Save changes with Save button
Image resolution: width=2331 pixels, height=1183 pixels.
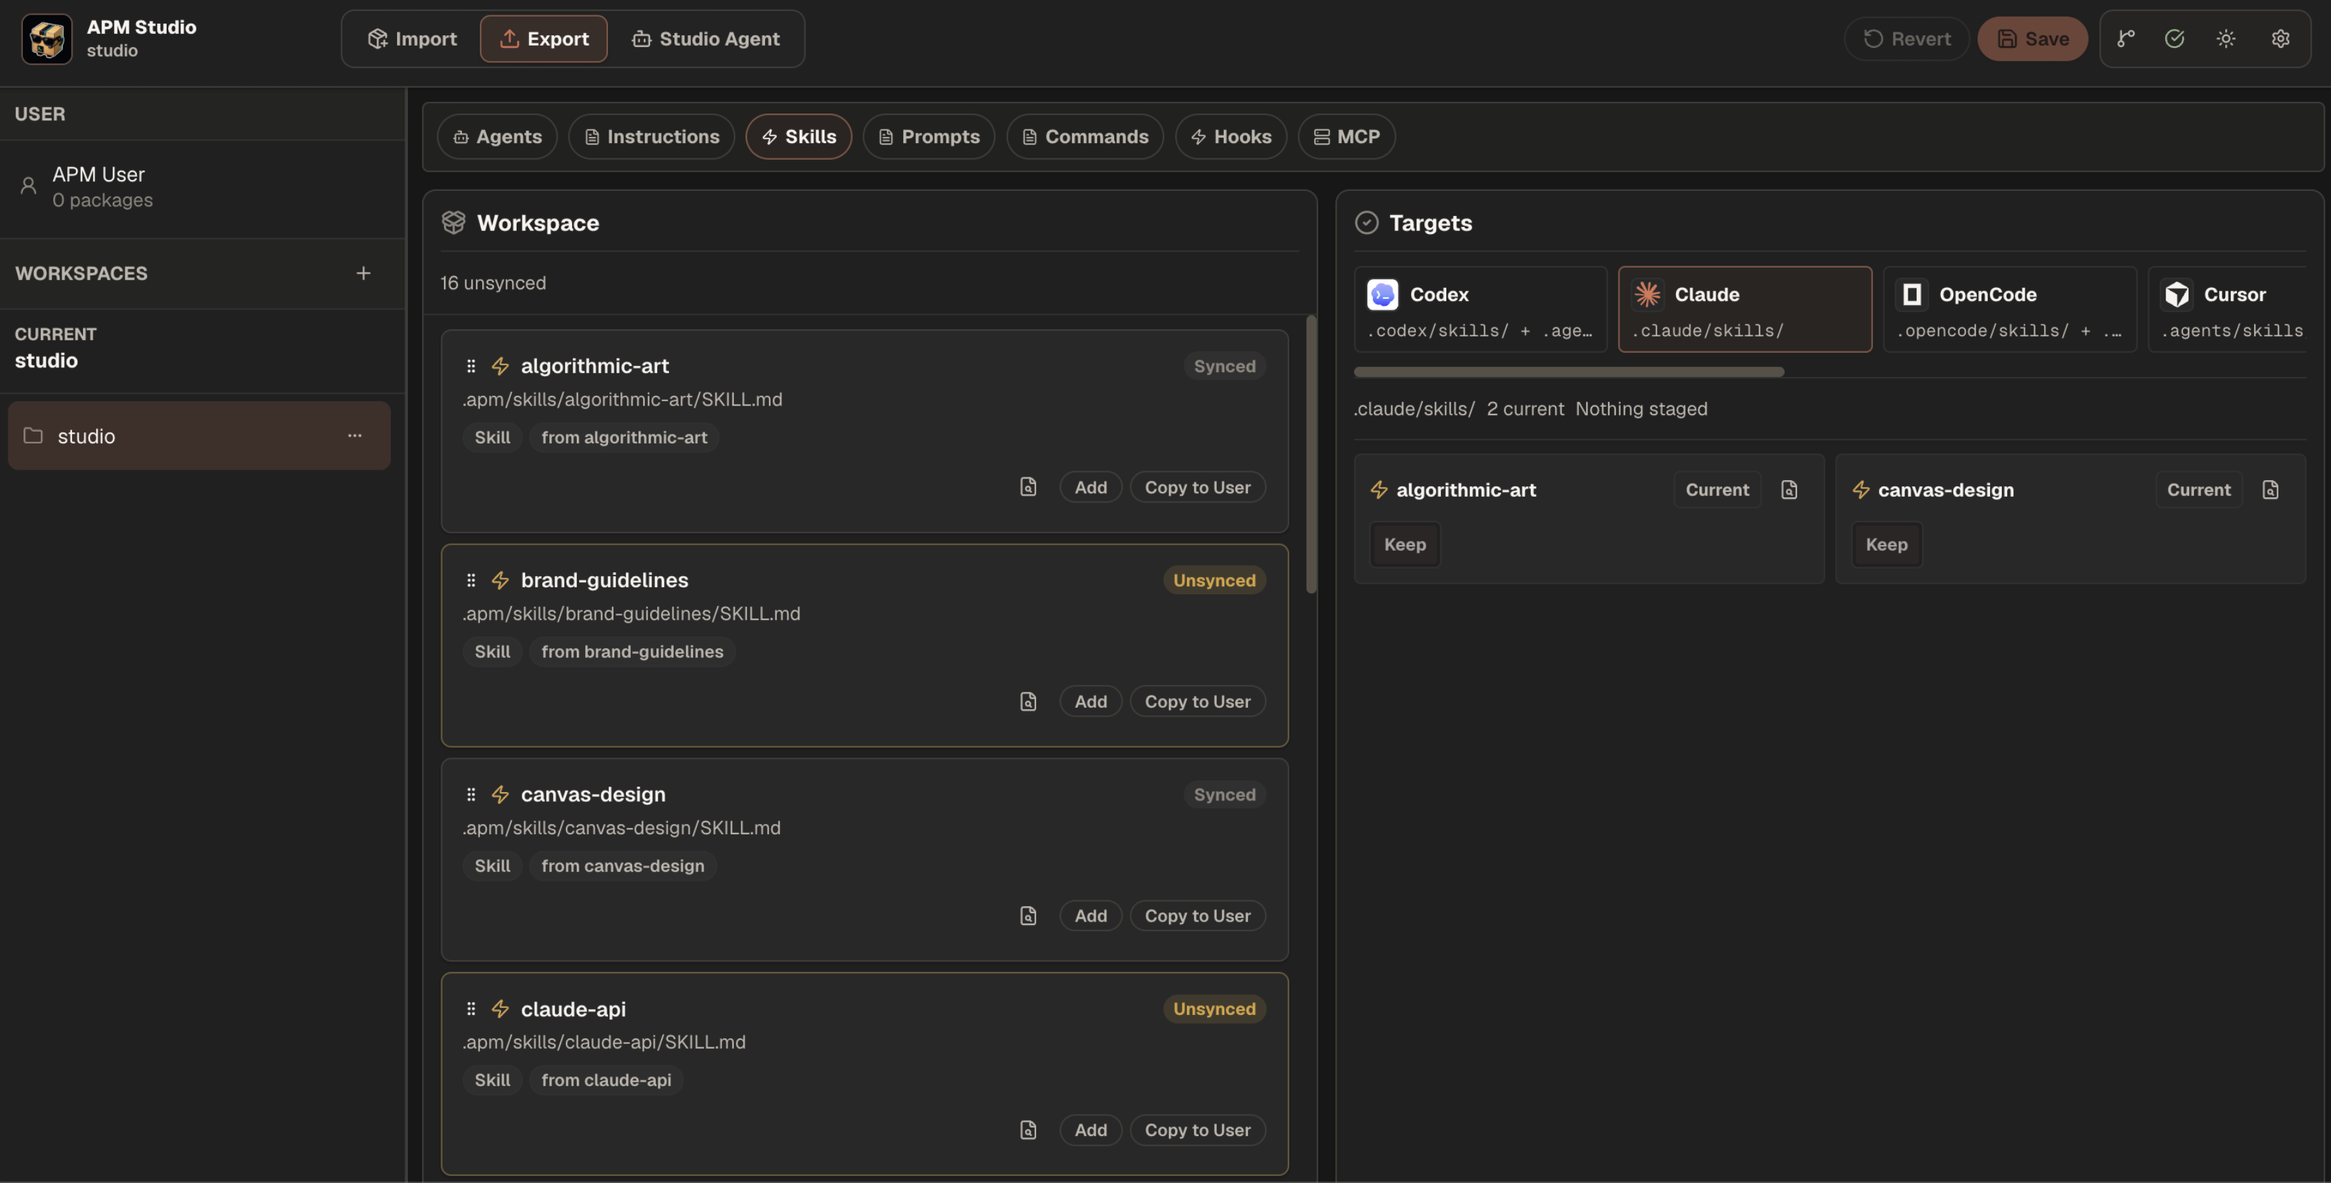pyautogui.click(x=2032, y=39)
